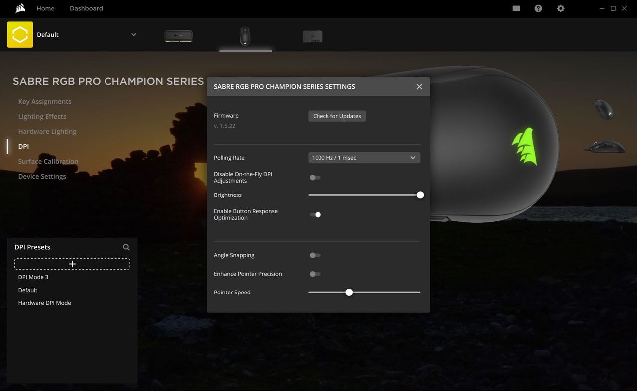Maximize the iCUE window
This screenshot has width=637, height=391.
pyautogui.click(x=613, y=8)
